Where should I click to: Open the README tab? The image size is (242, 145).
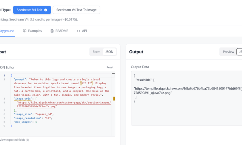click(60, 31)
